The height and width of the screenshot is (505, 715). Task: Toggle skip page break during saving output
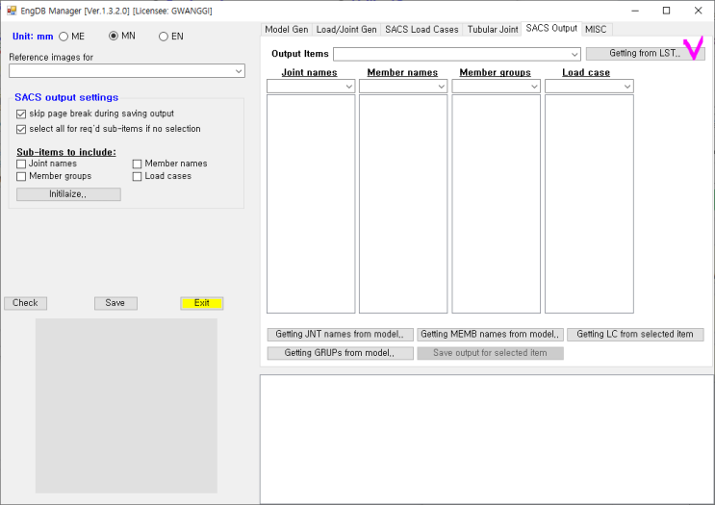pos(21,114)
